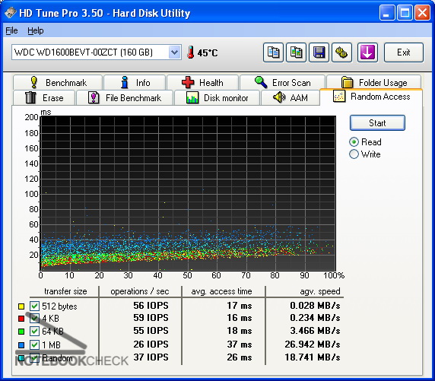Viewport: 435px width, 381px height.
Task: Click the red 4 KB color swatch
Action: pos(21,319)
